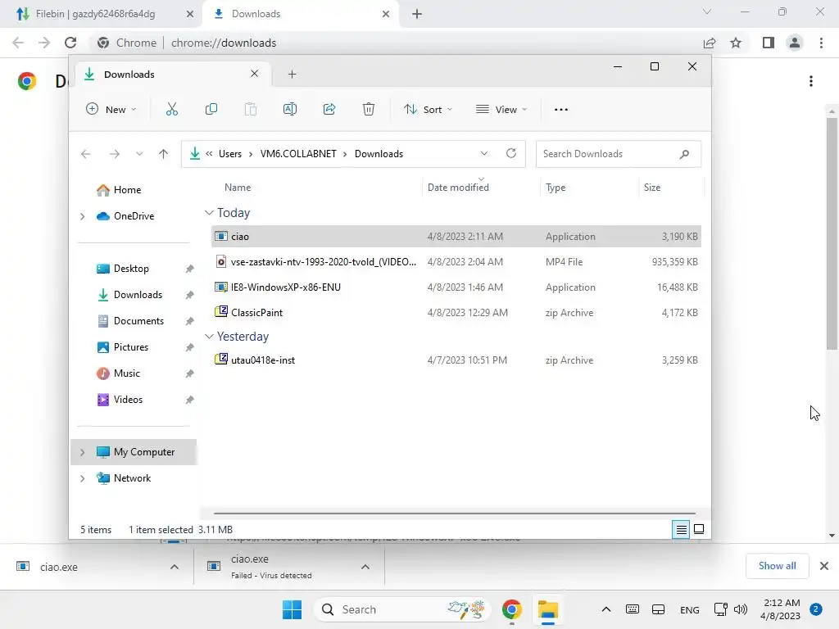
Task: Add a new File Explorer tab
Action: (x=293, y=75)
